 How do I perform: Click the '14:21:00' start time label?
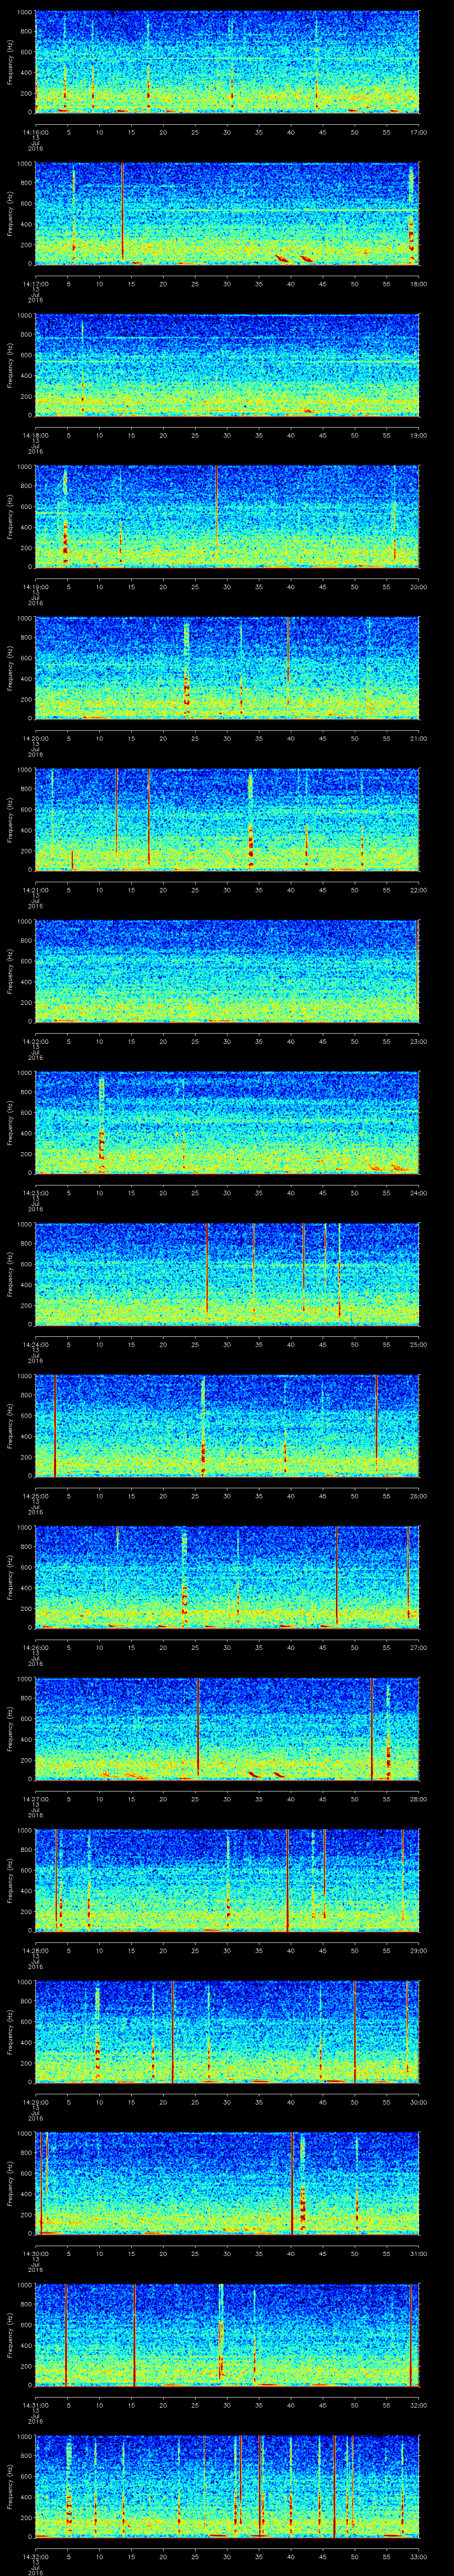click(36, 890)
